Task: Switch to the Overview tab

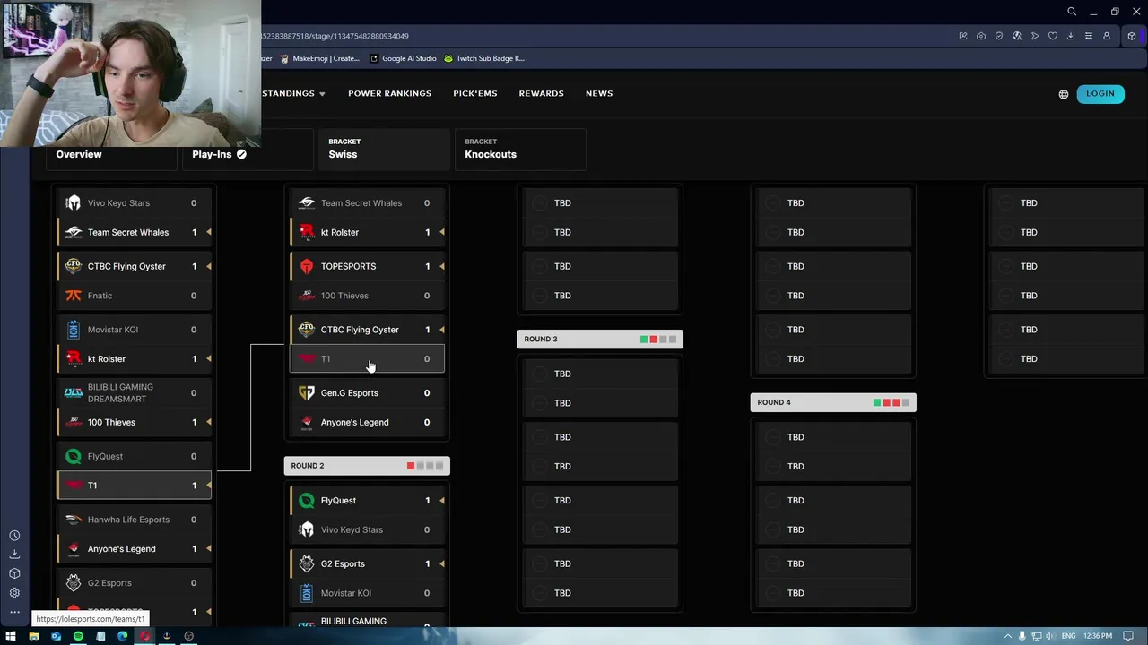Action: 110,154
